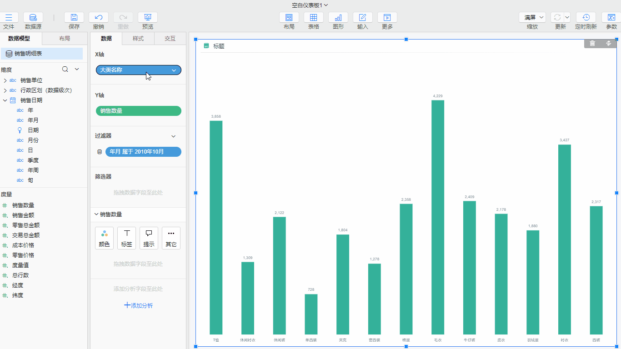Viewport: 621px width, 349px height.
Task: Delete the chart using trash icon
Action: point(592,43)
